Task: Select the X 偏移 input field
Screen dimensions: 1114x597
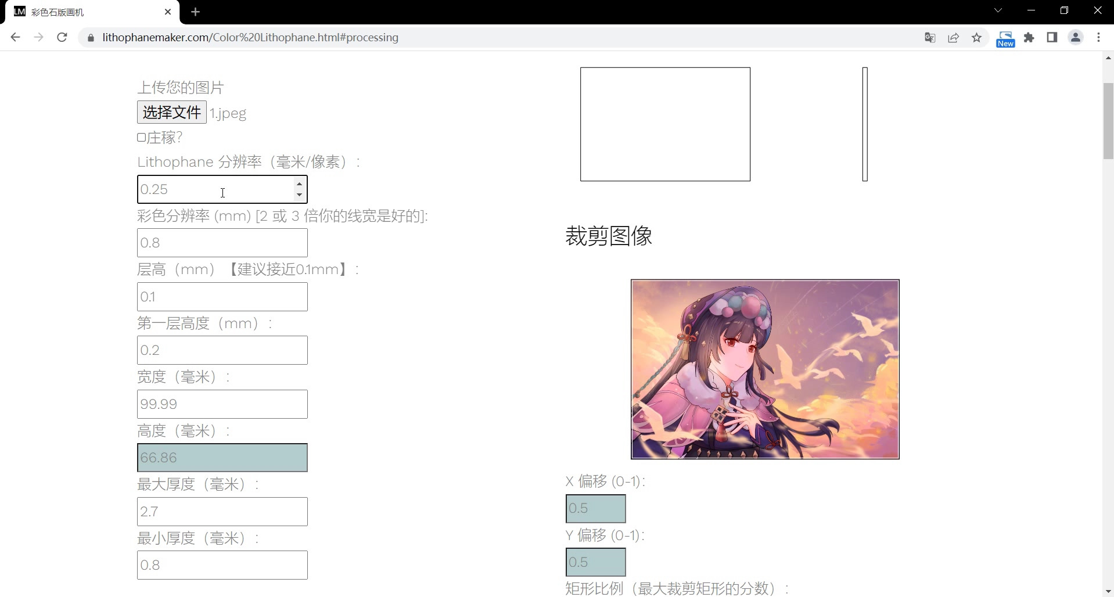Action: tap(596, 509)
